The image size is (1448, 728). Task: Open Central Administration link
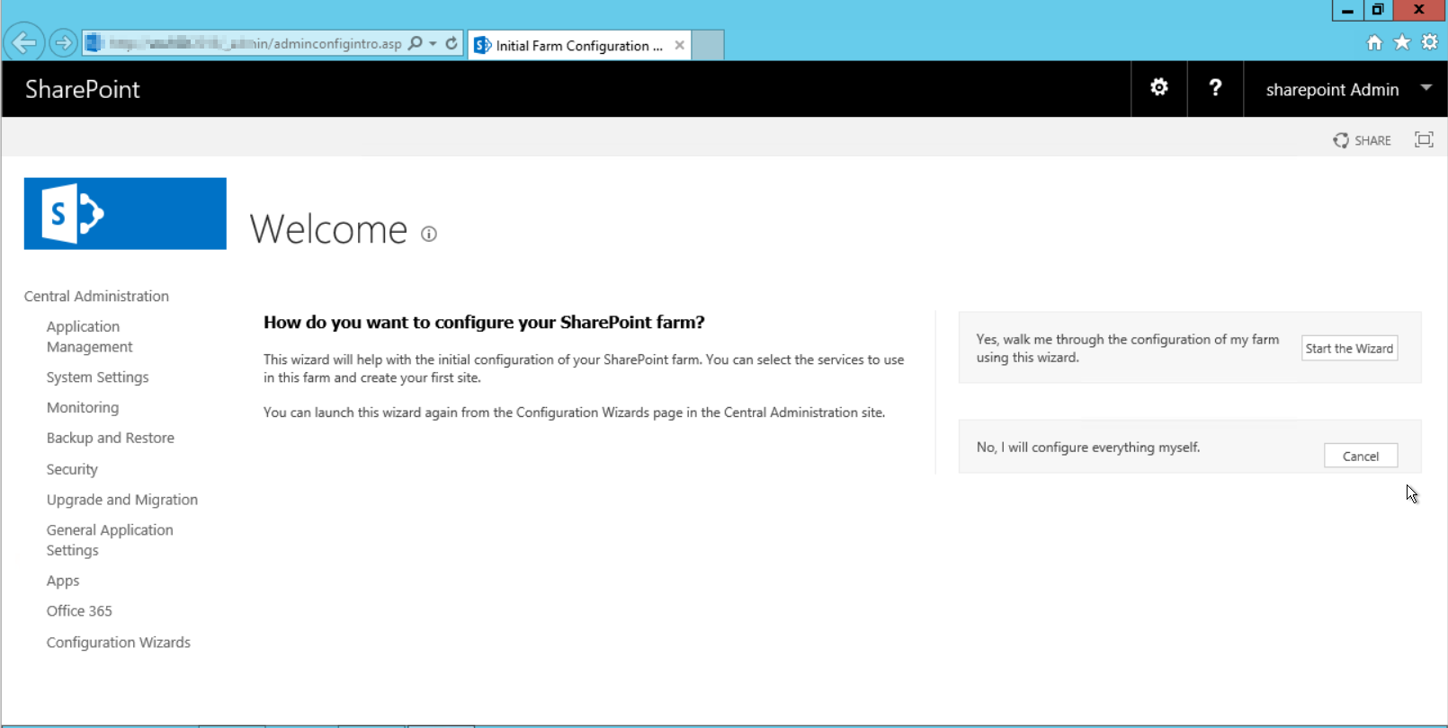coord(96,296)
